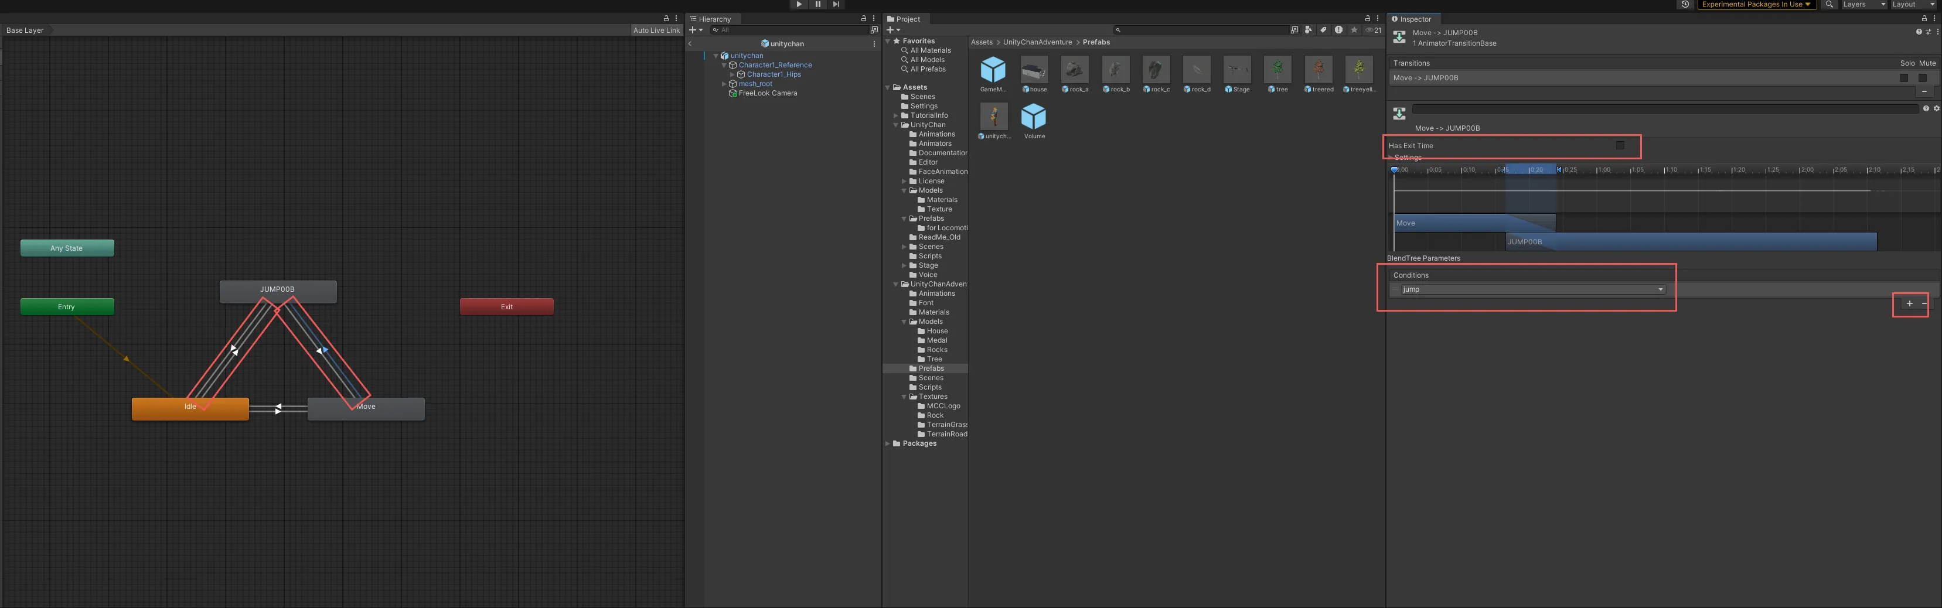
Task: Click the Search by Label tag icon
Action: coord(1323,30)
